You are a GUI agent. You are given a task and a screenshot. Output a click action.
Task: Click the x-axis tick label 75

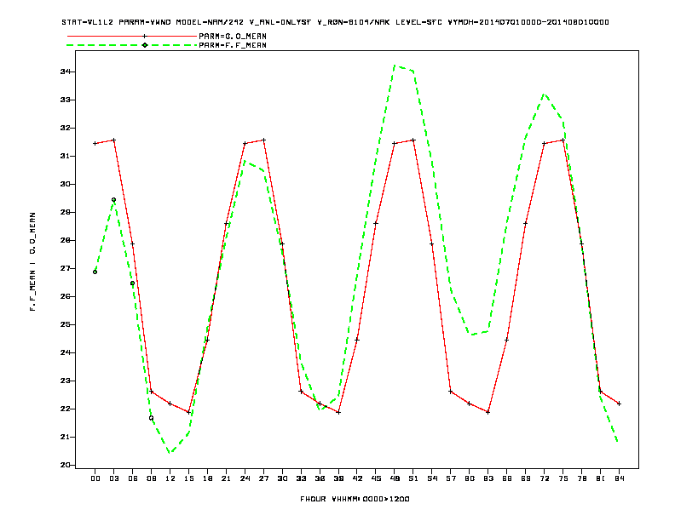pyautogui.click(x=563, y=478)
